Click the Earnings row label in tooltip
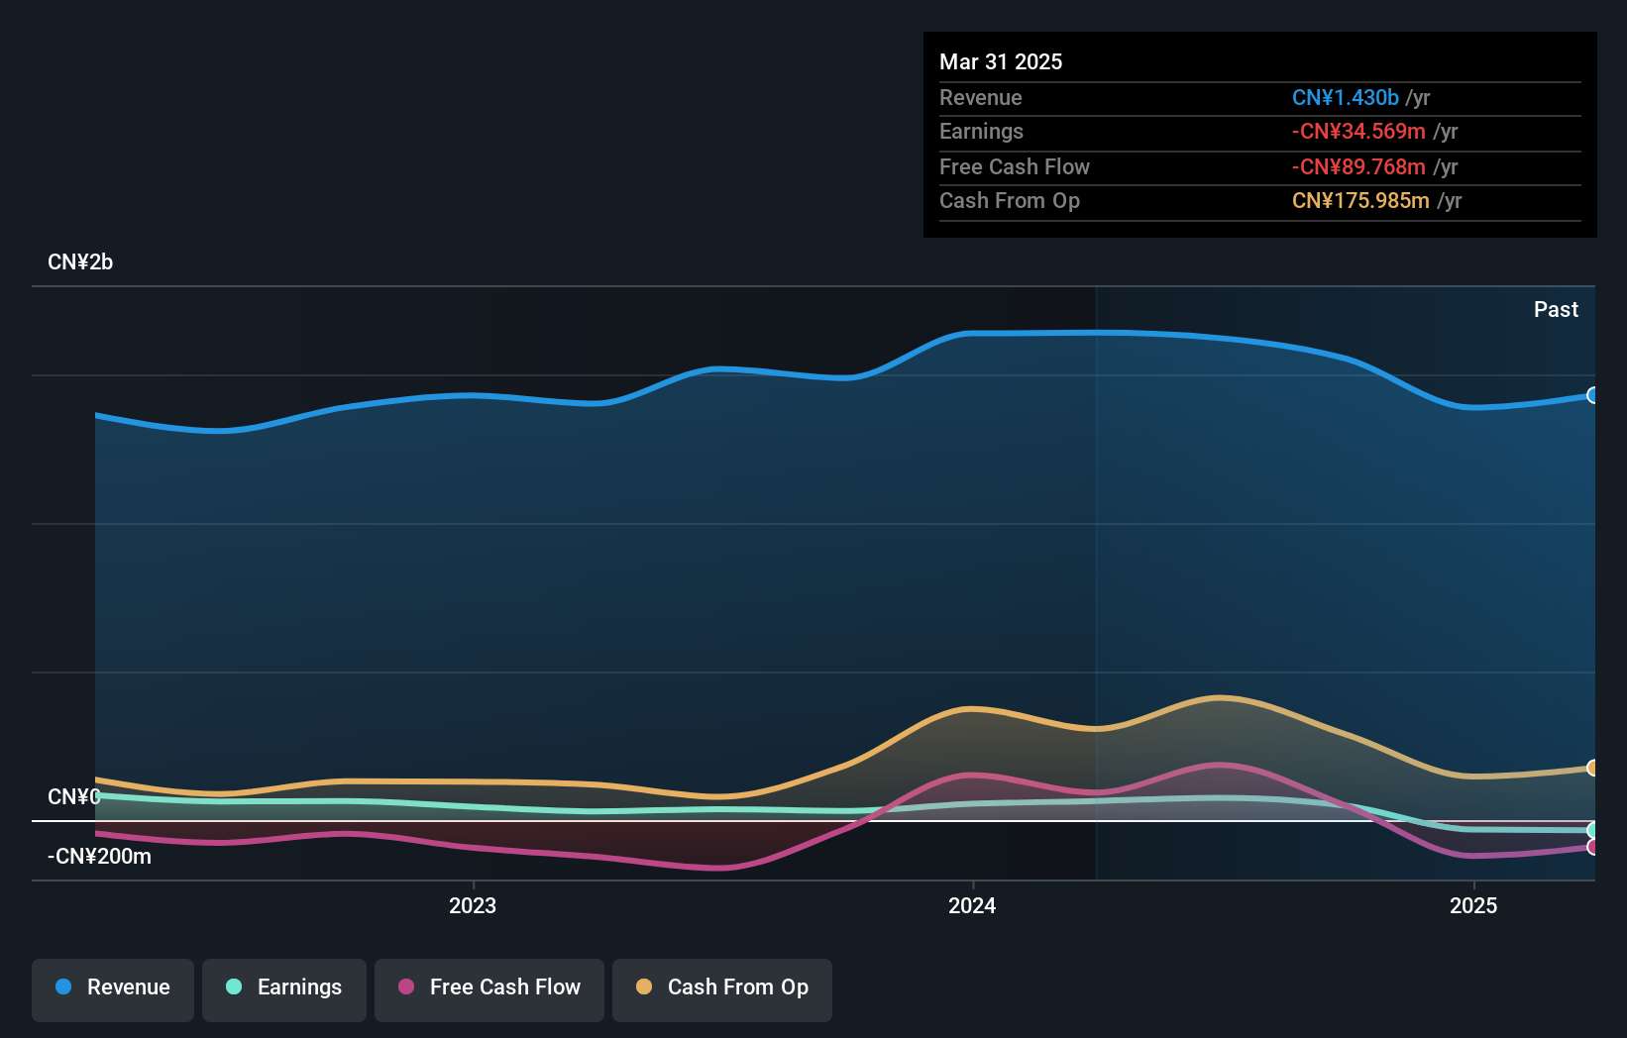 pyautogui.click(x=981, y=132)
